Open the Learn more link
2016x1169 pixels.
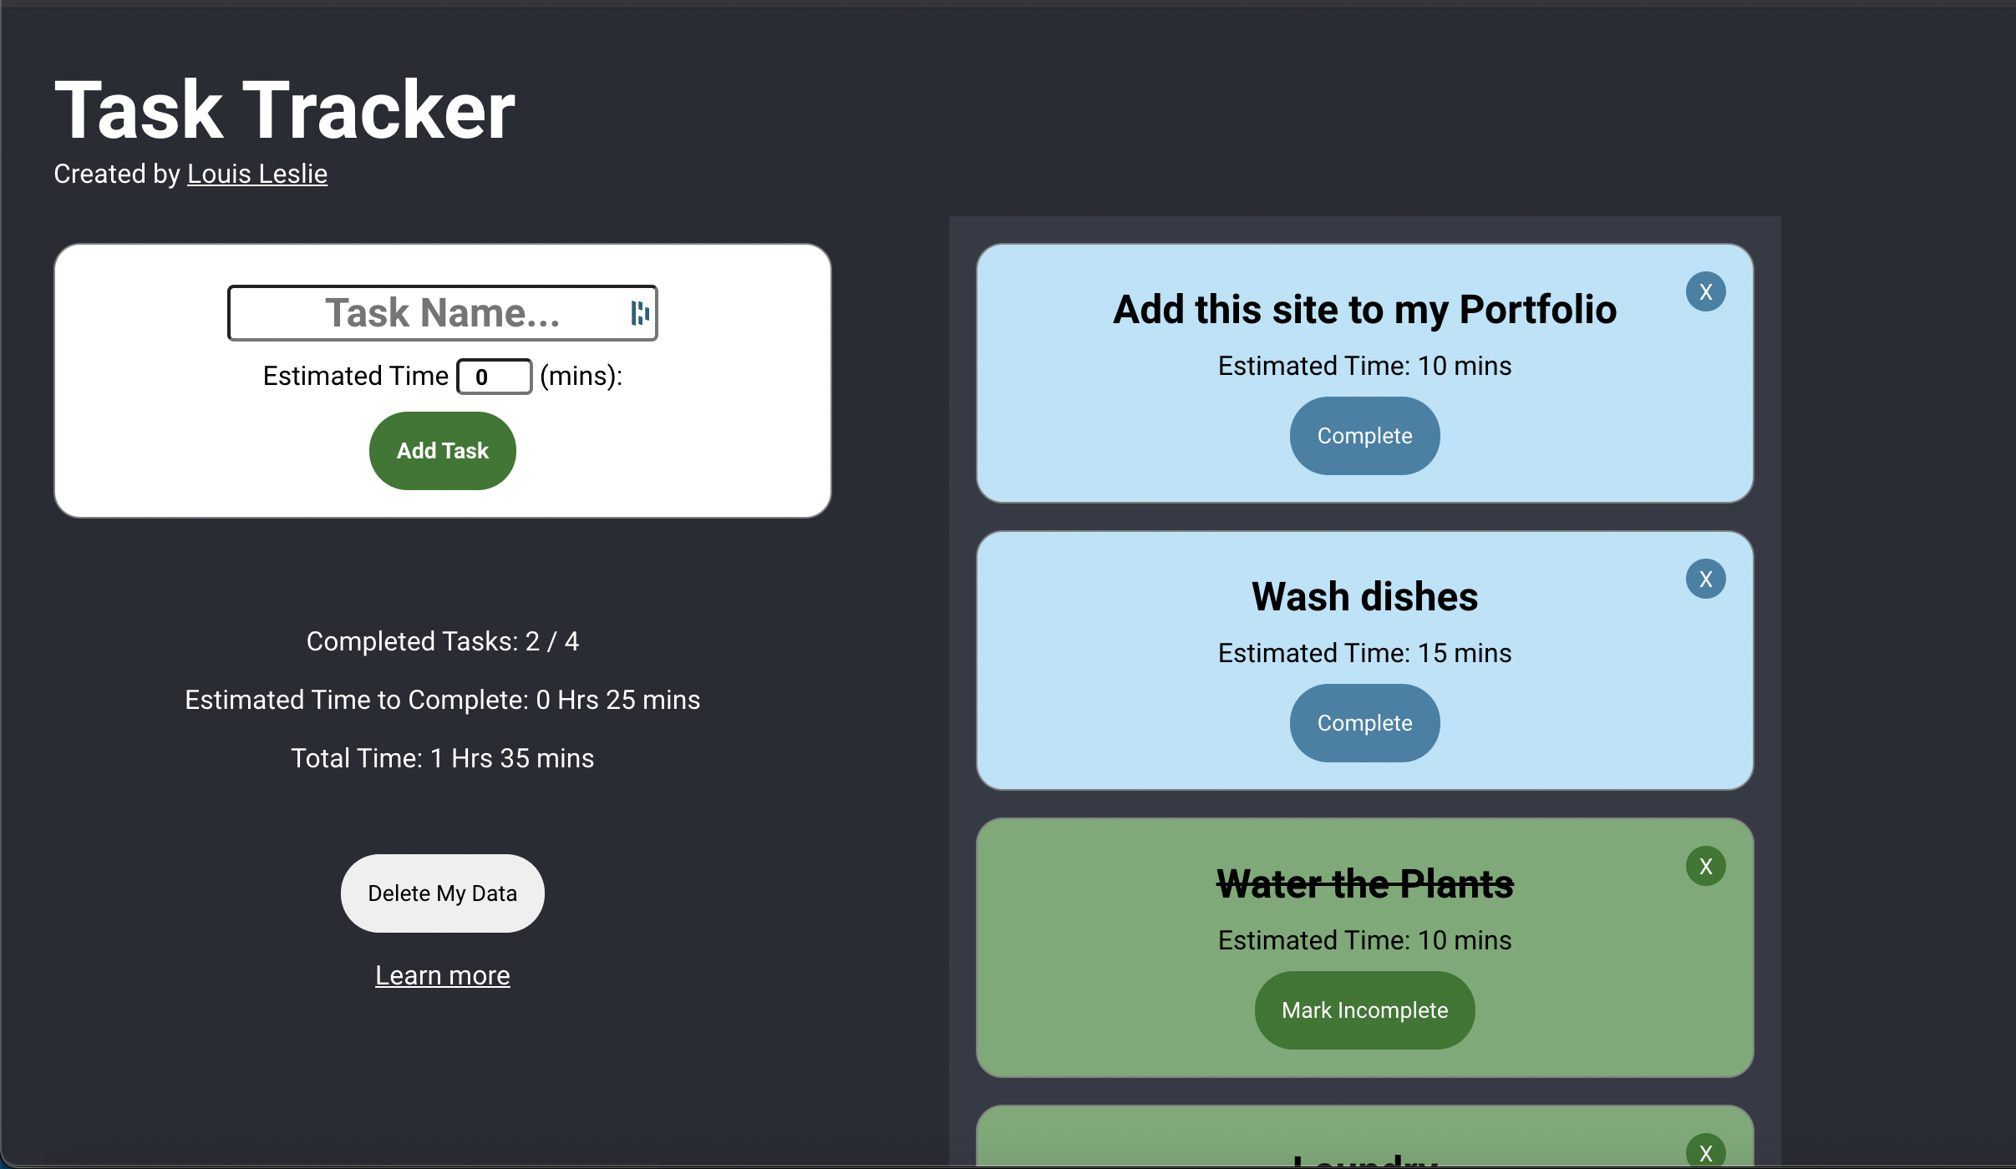point(442,975)
